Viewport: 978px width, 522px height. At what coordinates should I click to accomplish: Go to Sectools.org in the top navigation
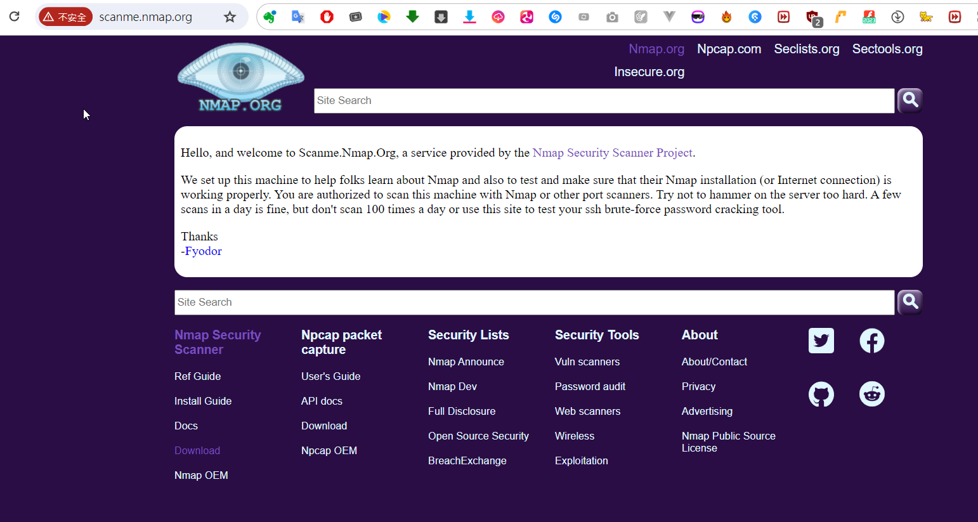pyautogui.click(x=887, y=49)
